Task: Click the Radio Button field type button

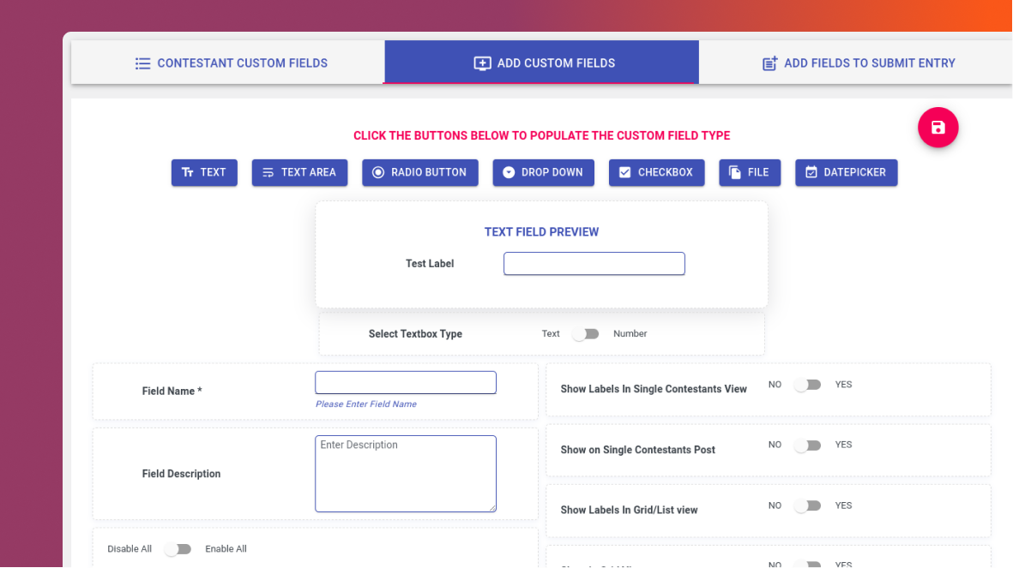Action: pos(420,172)
